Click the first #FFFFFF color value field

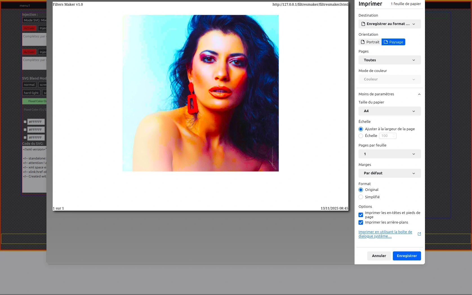click(36, 122)
